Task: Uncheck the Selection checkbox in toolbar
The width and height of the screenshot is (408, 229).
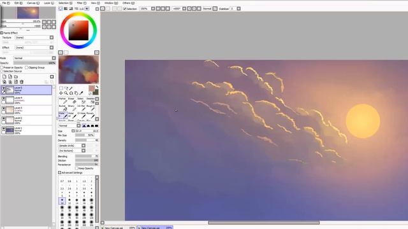Action: pos(125,8)
